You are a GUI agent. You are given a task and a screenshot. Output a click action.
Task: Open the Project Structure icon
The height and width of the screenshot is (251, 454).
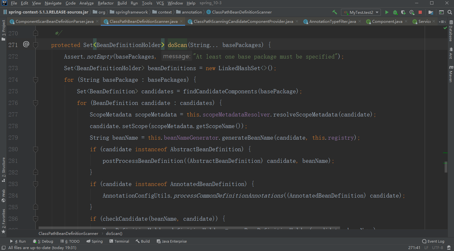pos(430,12)
